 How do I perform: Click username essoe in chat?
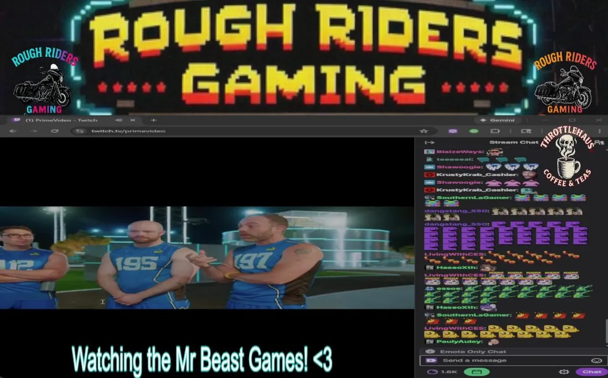click(x=449, y=289)
